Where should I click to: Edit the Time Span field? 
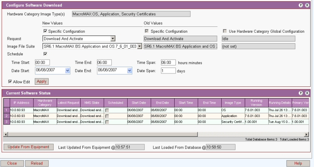(x=168, y=63)
